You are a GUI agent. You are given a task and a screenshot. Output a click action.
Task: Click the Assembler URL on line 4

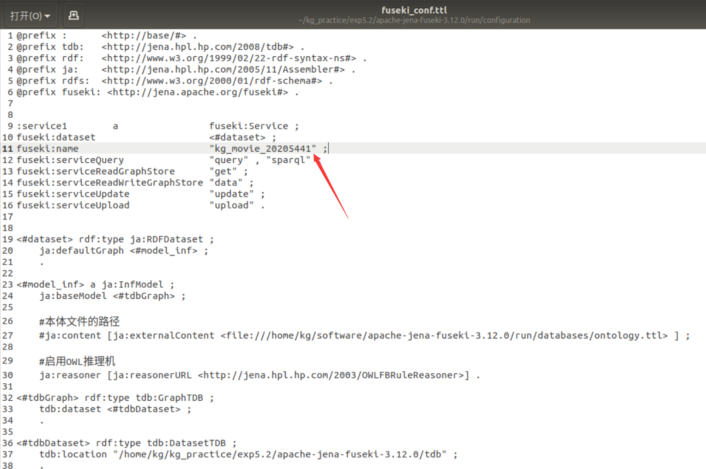(223, 70)
